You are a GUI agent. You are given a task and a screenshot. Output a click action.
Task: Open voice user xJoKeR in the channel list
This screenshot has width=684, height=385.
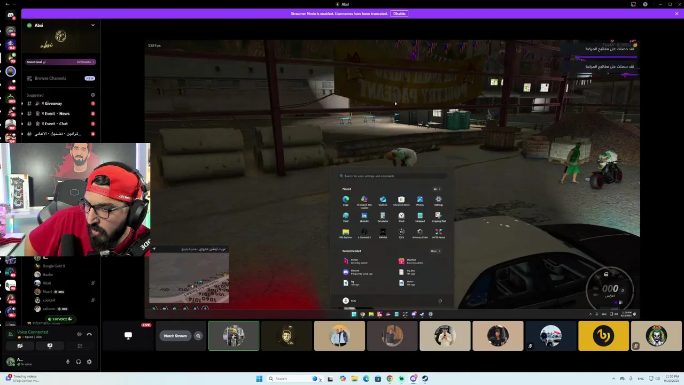64,300
